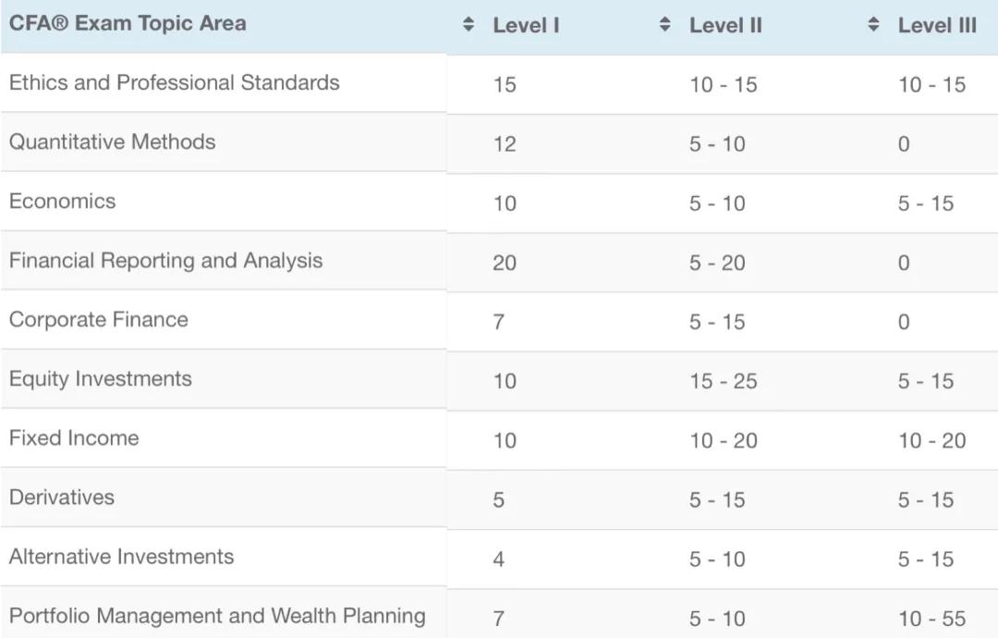This screenshot has height=638, width=998.
Task: Click the Economics topic name
Action: 62,202
